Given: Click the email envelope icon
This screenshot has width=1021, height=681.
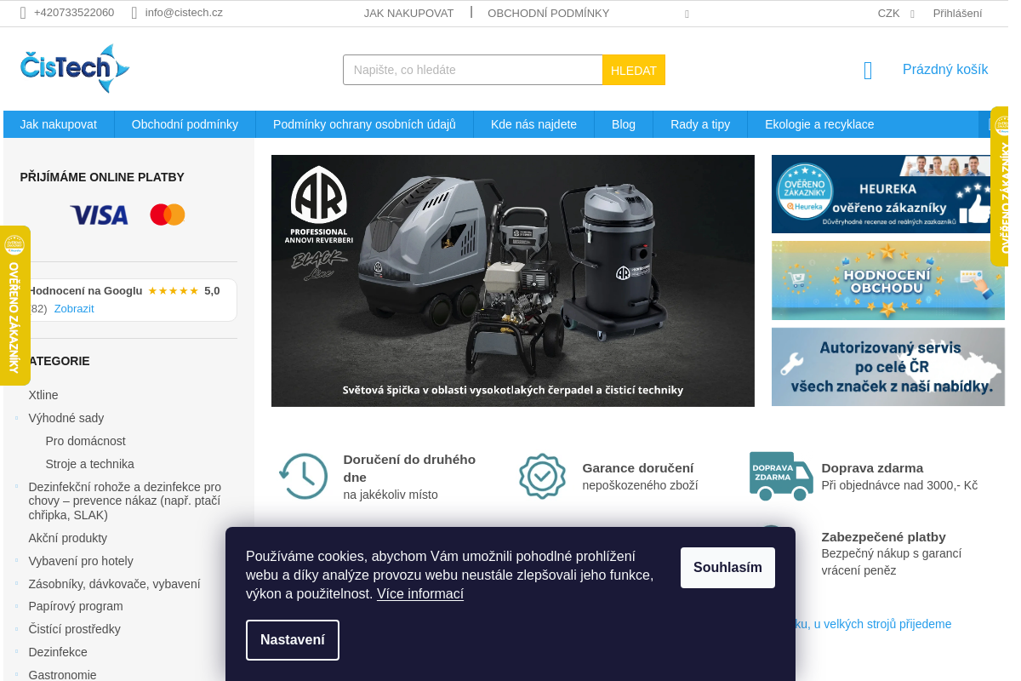Looking at the screenshot, I should click(134, 13).
